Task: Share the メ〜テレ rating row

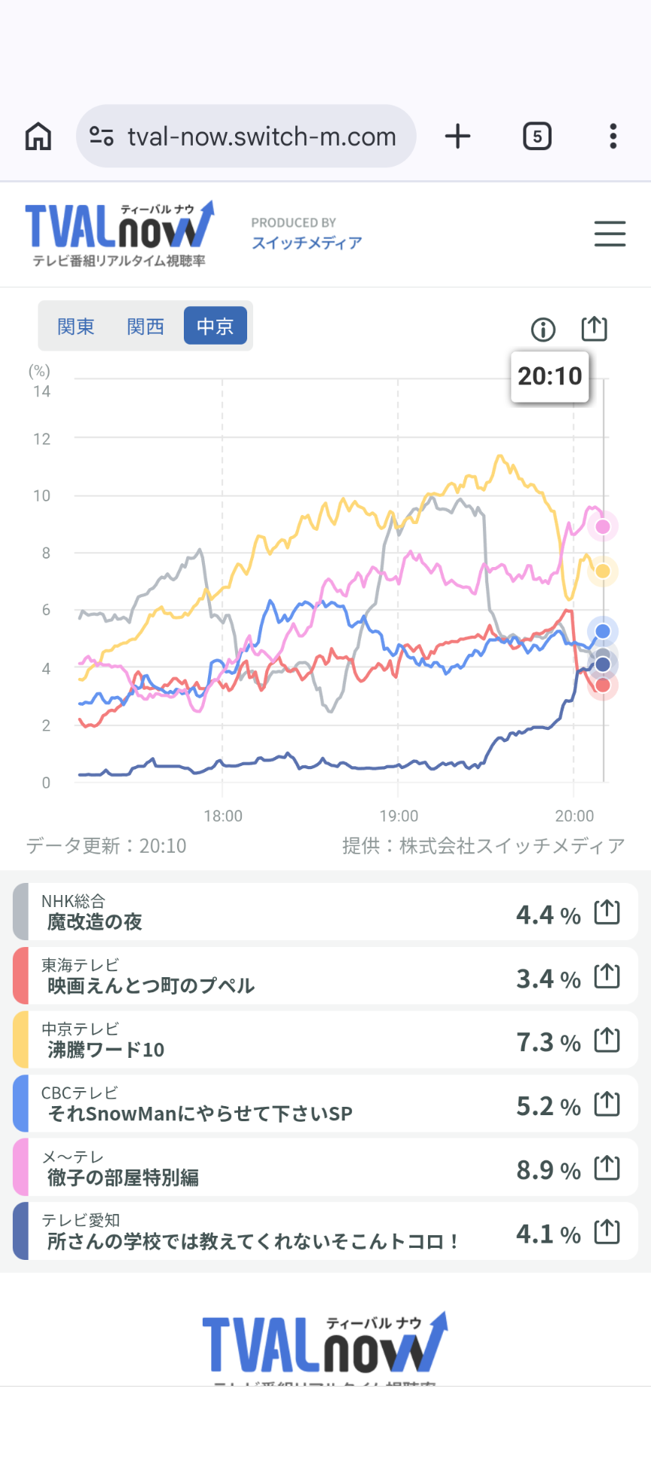Action: pyautogui.click(x=607, y=1169)
